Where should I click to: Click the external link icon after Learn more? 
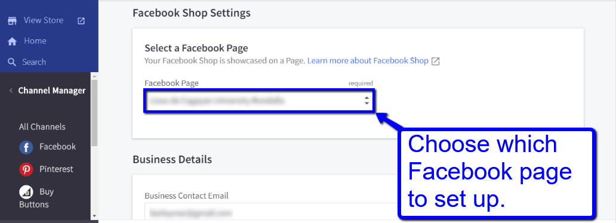435,61
